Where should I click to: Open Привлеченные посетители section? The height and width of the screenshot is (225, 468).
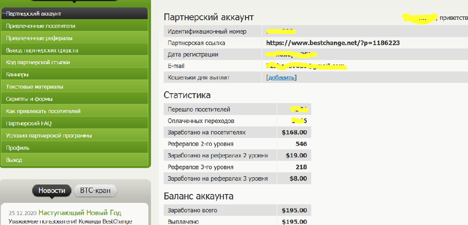click(x=74, y=26)
